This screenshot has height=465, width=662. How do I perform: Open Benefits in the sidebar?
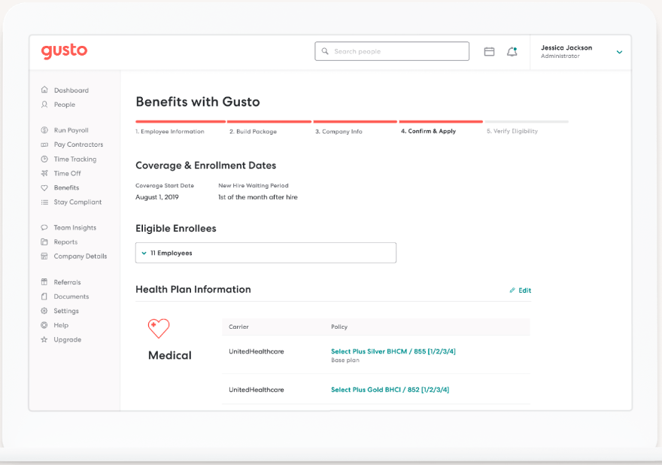(x=66, y=187)
